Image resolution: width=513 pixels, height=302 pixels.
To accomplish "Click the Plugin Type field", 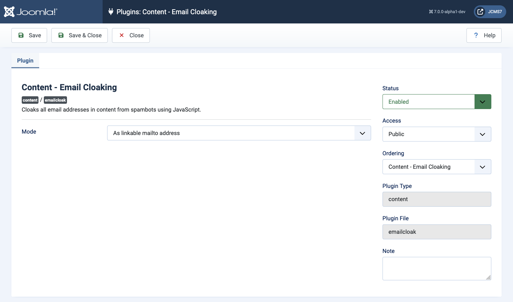I will (437, 199).
